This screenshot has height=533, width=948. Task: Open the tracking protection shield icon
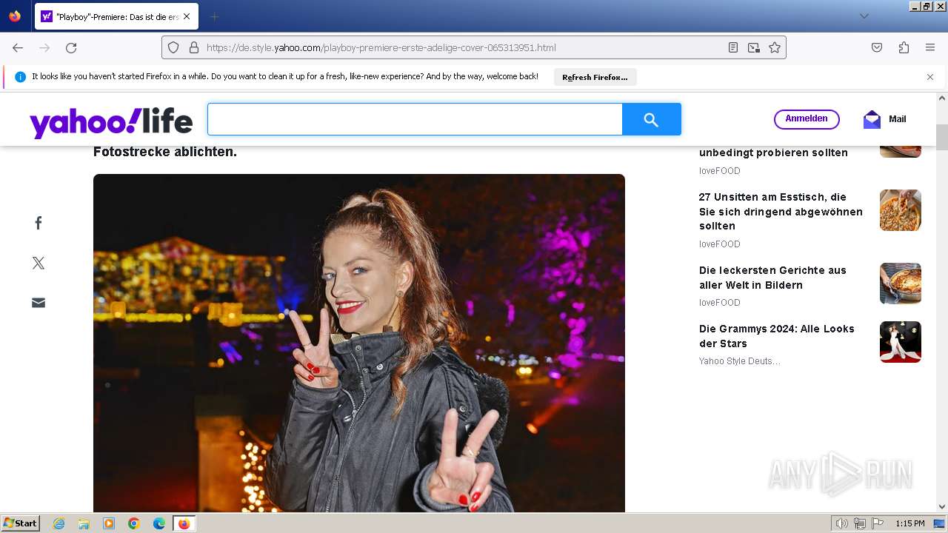(x=173, y=47)
